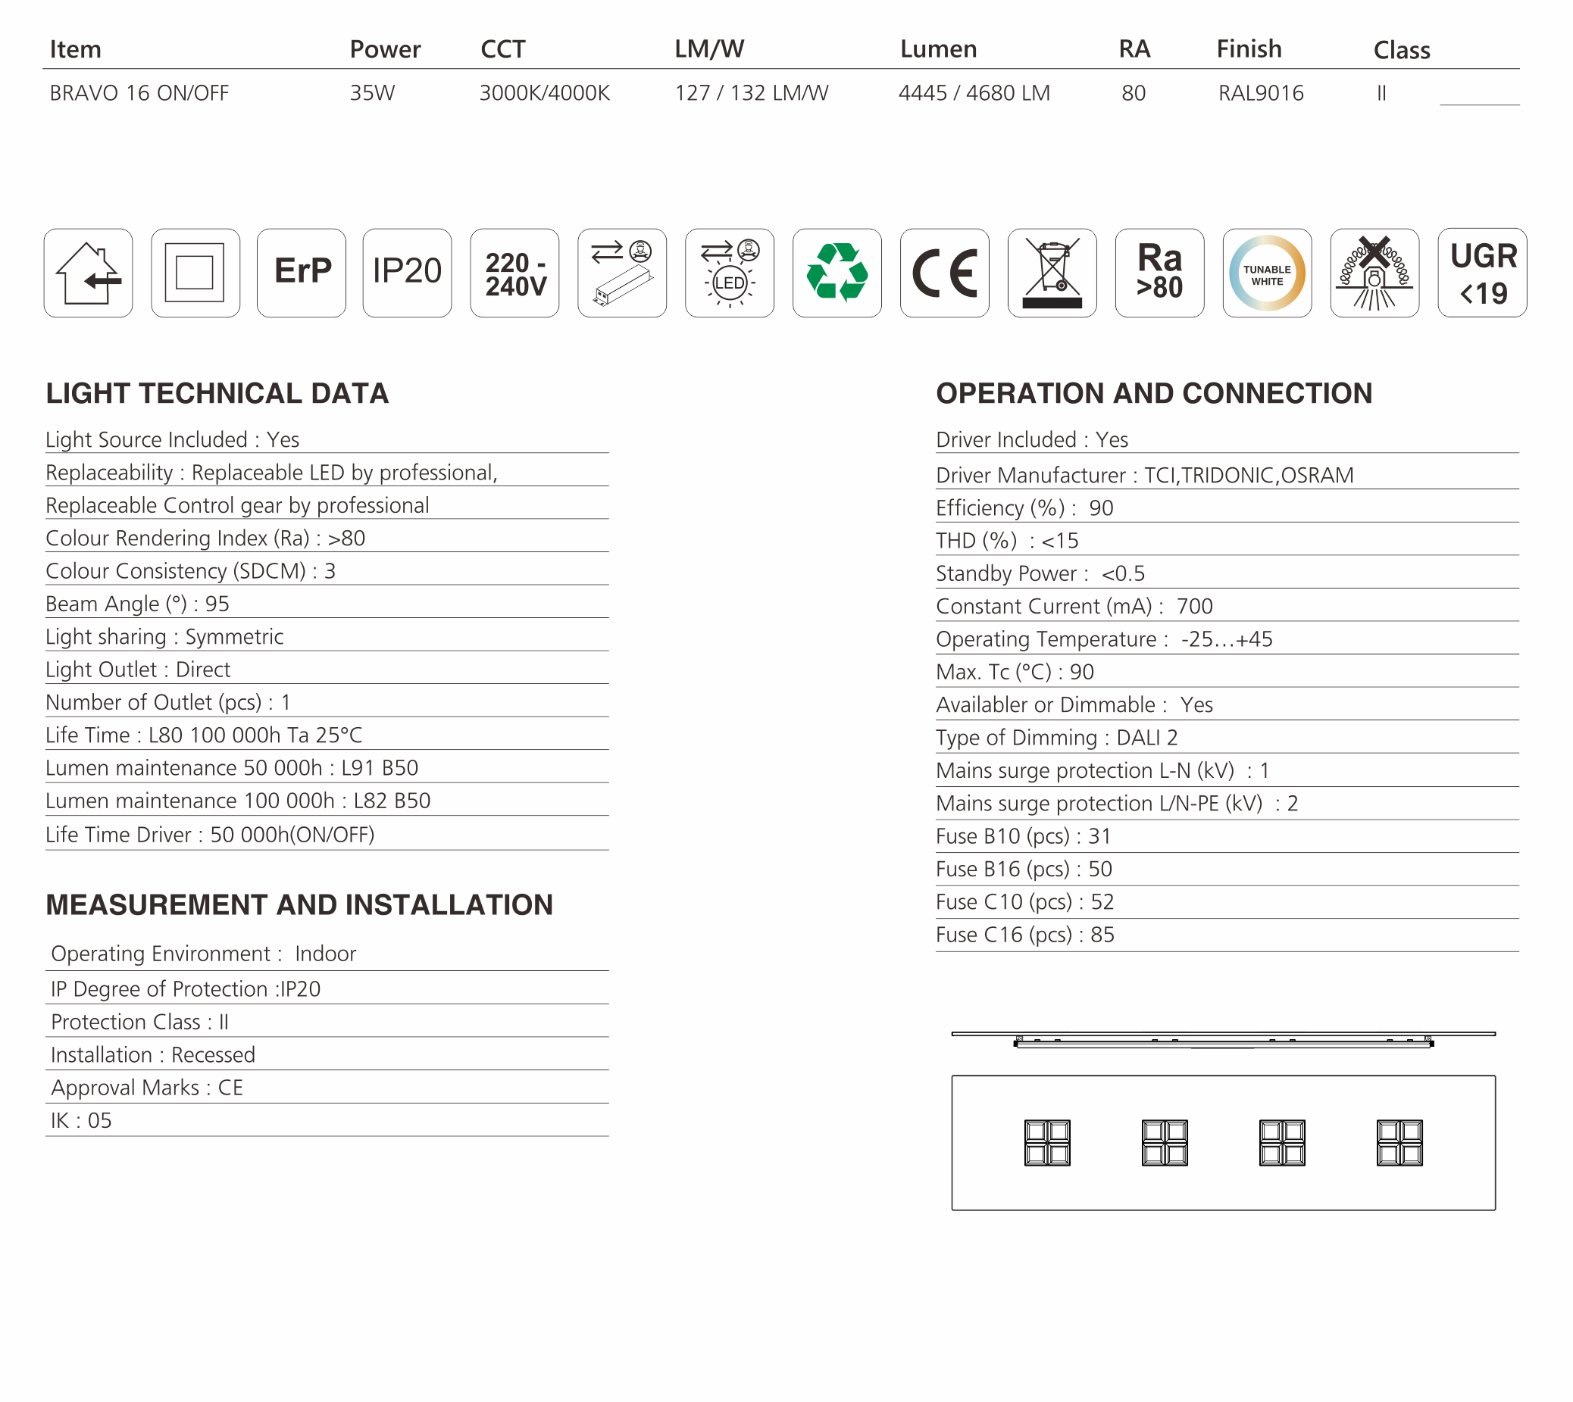Click the Power column header
The image size is (1573, 1402).
pos(386,49)
